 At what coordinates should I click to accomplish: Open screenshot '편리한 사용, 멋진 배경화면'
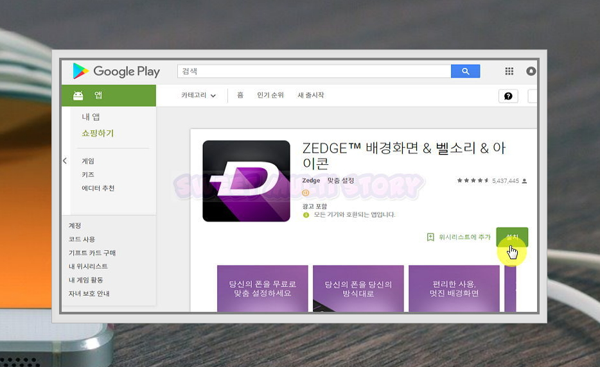click(454, 288)
